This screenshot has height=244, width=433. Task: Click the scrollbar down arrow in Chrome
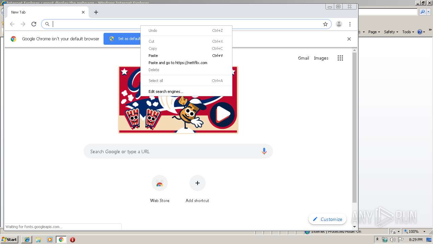(x=355, y=226)
